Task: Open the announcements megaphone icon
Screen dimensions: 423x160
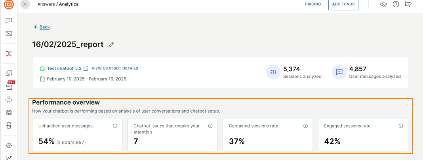Action: coord(408,4)
